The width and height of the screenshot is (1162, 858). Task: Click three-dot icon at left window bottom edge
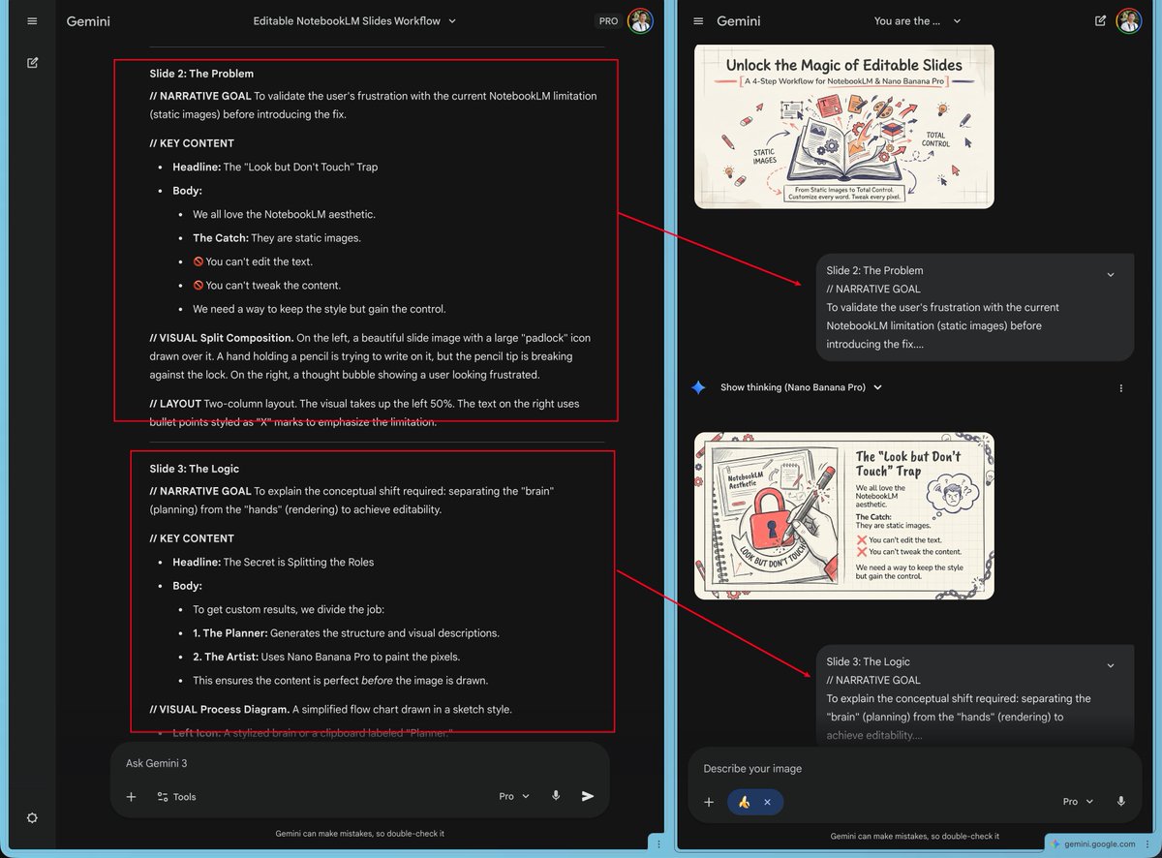pos(658,844)
